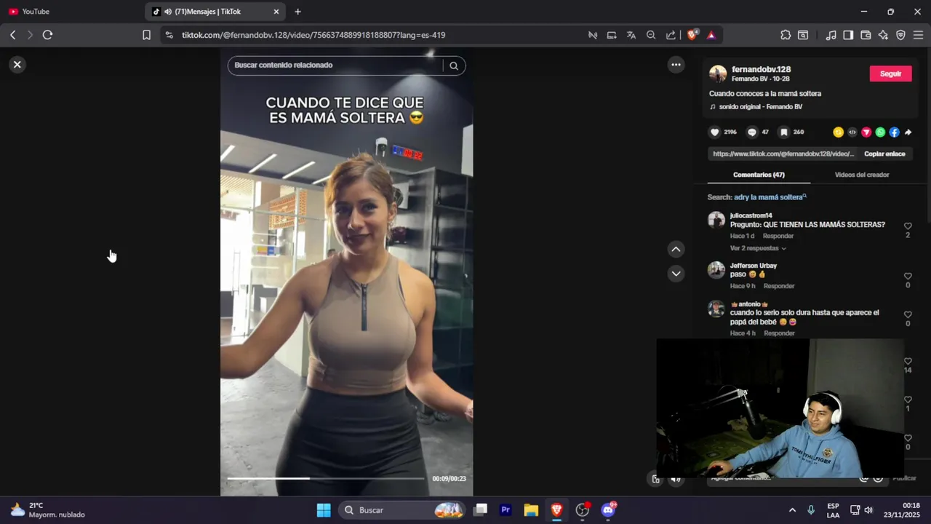Open the weather widget 21°C

tap(48, 510)
